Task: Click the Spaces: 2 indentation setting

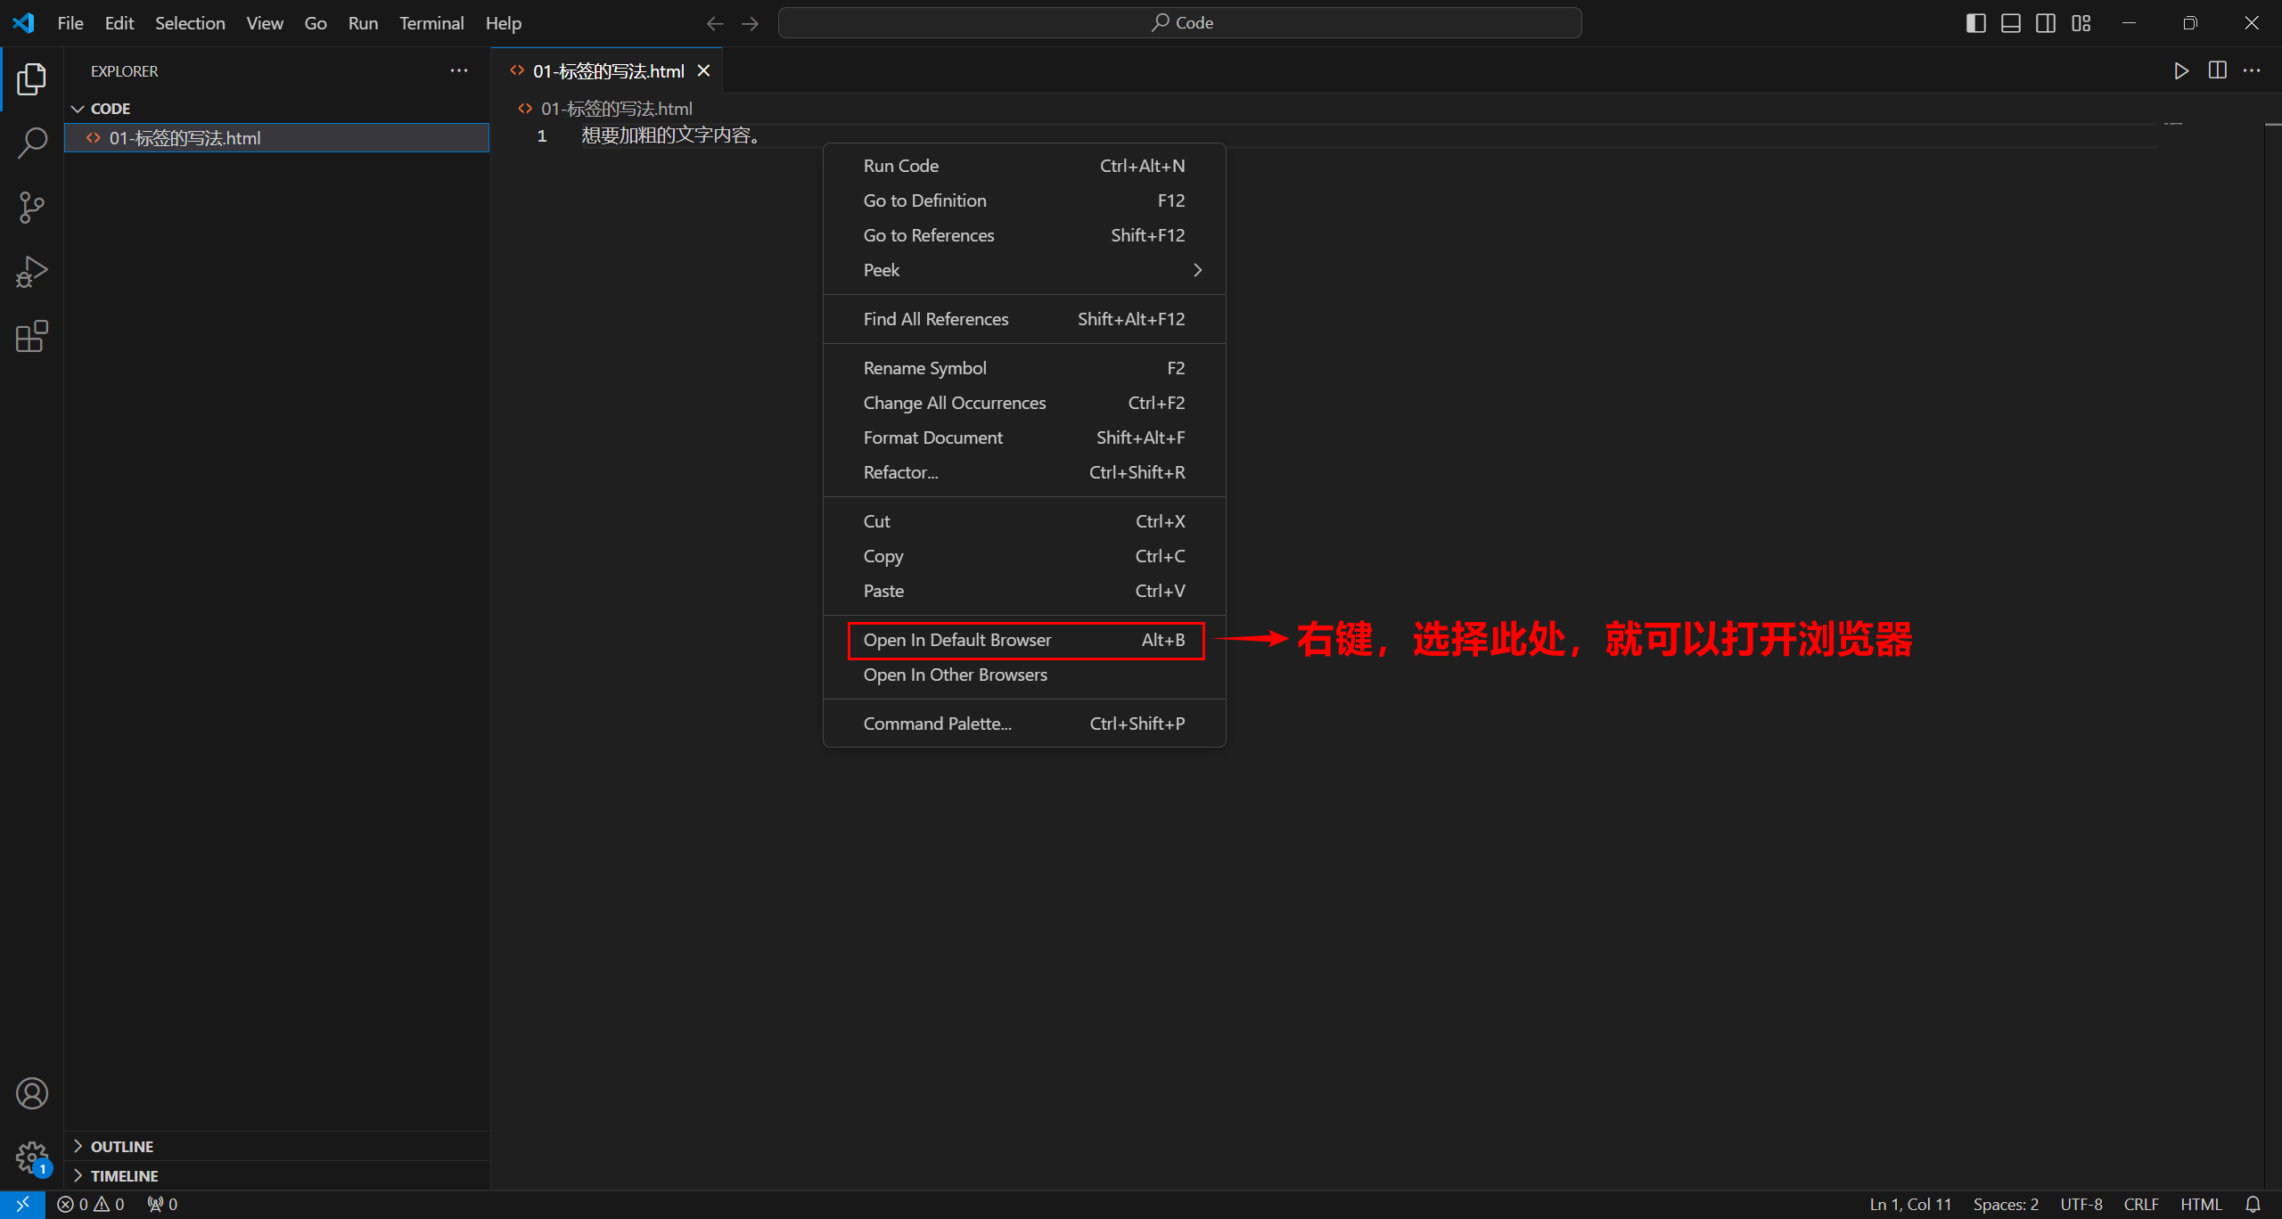Action: pos(2005,1204)
